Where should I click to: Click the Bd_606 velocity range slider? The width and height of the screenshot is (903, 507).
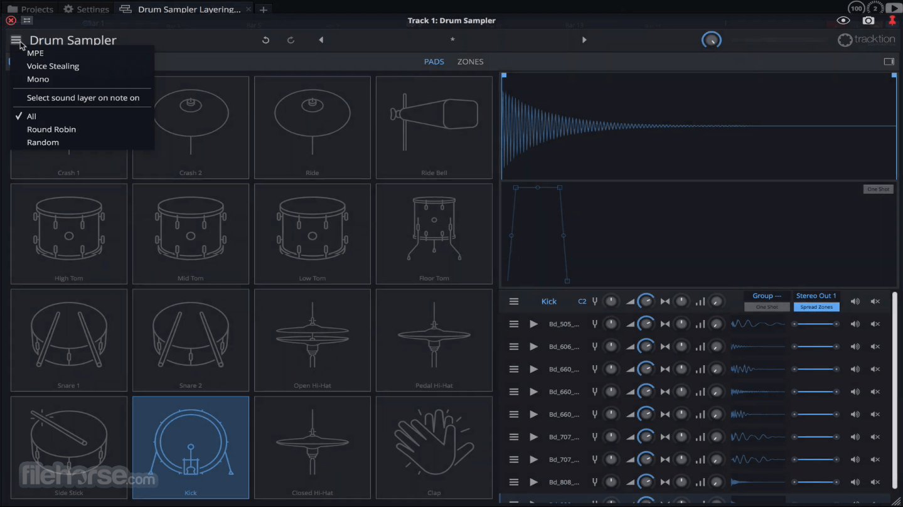(x=815, y=346)
